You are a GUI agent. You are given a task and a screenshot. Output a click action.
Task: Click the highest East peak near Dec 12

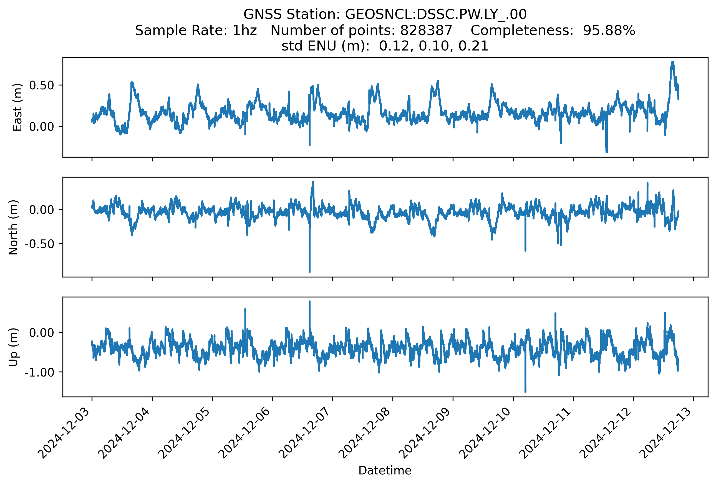(672, 62)
